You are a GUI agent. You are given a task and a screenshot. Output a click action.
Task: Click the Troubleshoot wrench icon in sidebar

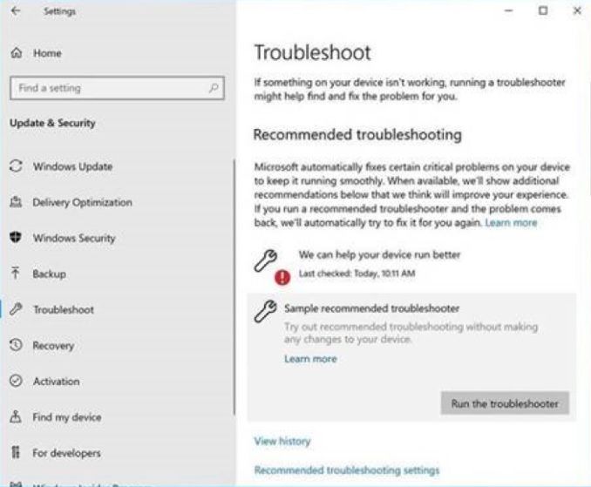[15, 309]
